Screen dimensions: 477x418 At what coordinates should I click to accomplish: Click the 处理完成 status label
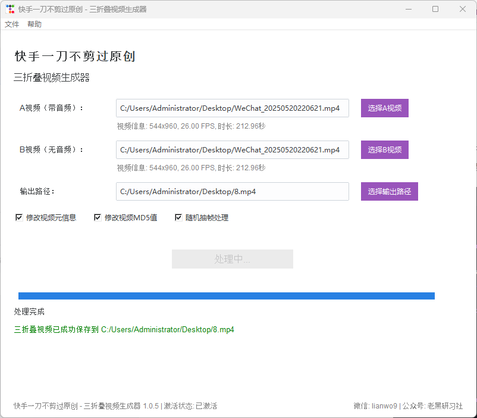[29, 311]
